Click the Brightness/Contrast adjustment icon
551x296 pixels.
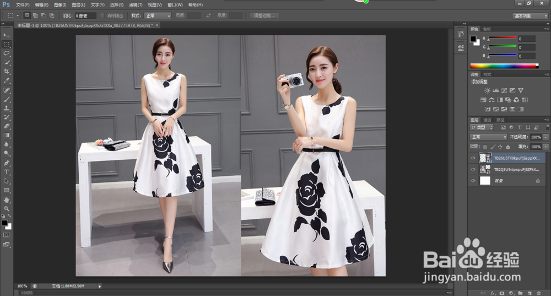tap(488, 90)
